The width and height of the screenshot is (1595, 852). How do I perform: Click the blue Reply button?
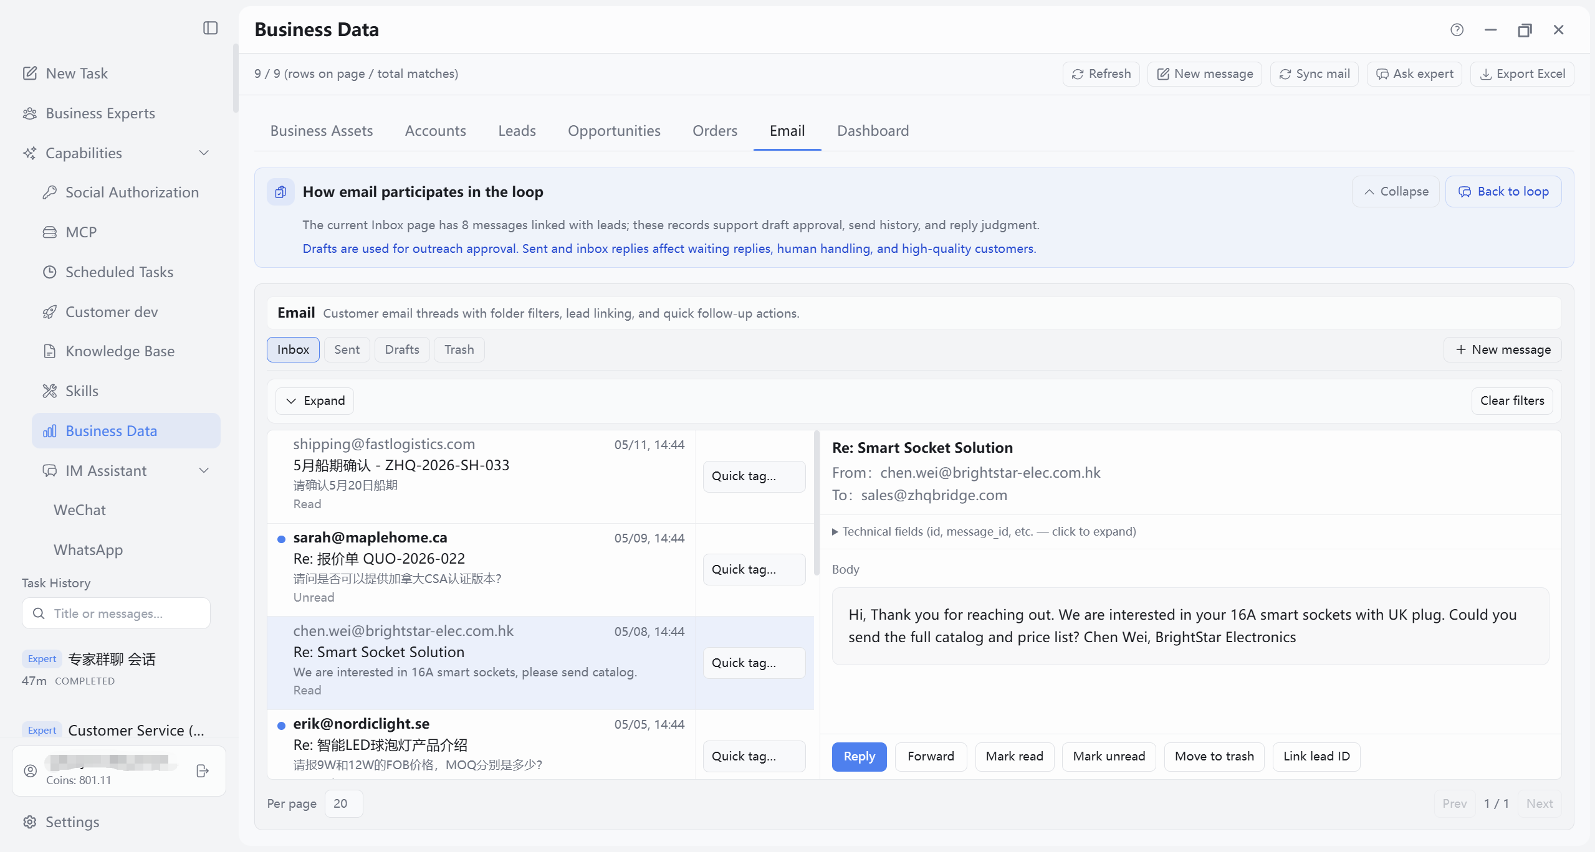pyautogui.click(x=859, y=757)
